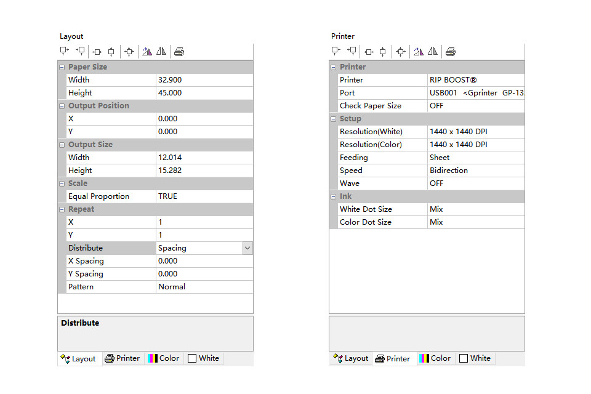The width and height of the screenshot is (591, 394).
Task: Center horizontally icon in Layout toolbar
Action: pos(97,52)
